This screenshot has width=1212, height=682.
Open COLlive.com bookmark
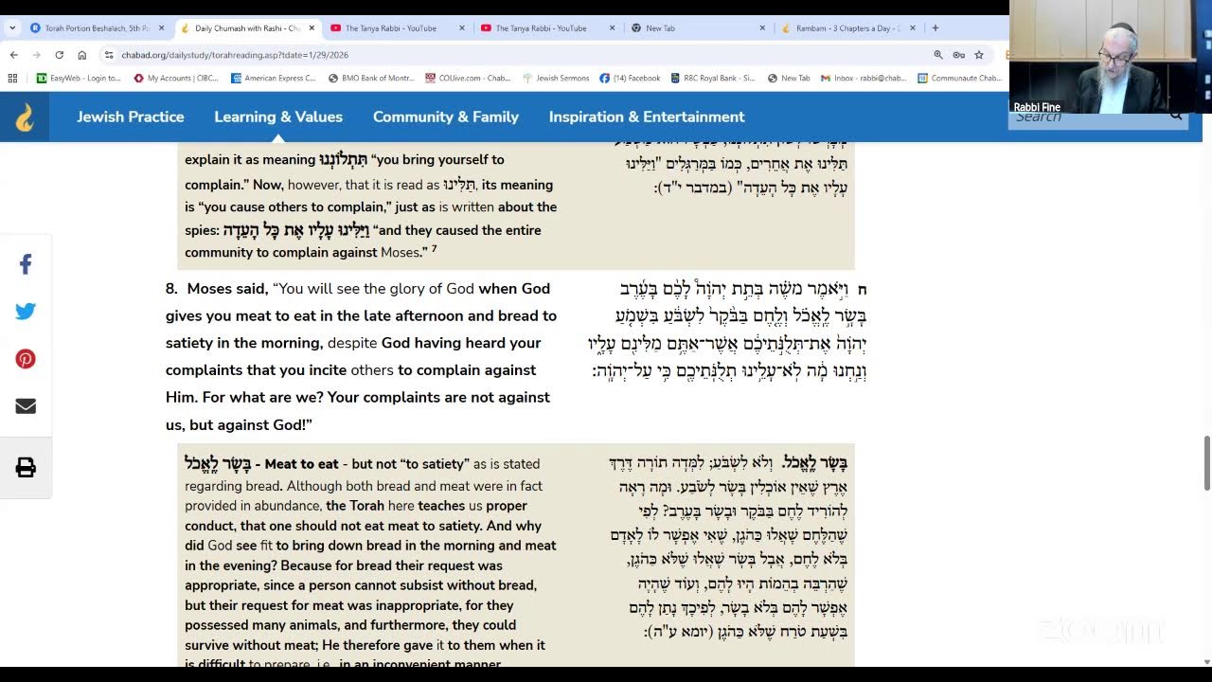[x=468, y=78]
